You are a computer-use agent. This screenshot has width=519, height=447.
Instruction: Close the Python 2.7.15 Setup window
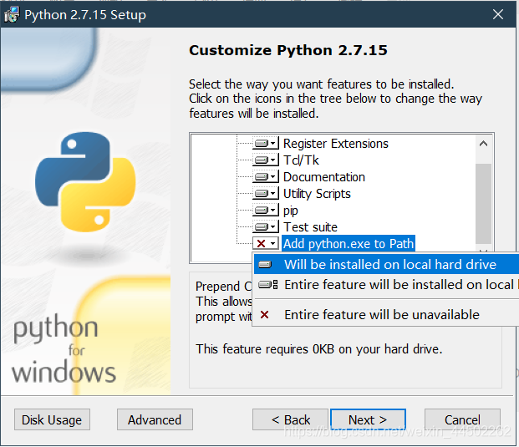click(498, 14)
